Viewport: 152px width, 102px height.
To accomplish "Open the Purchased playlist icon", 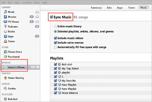I will [x=5, y=57].
